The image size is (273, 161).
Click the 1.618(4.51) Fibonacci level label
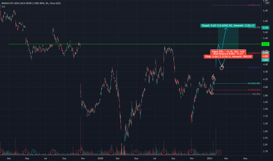[254, 67]
